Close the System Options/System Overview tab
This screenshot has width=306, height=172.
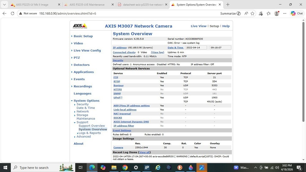[x=220, y=5]
